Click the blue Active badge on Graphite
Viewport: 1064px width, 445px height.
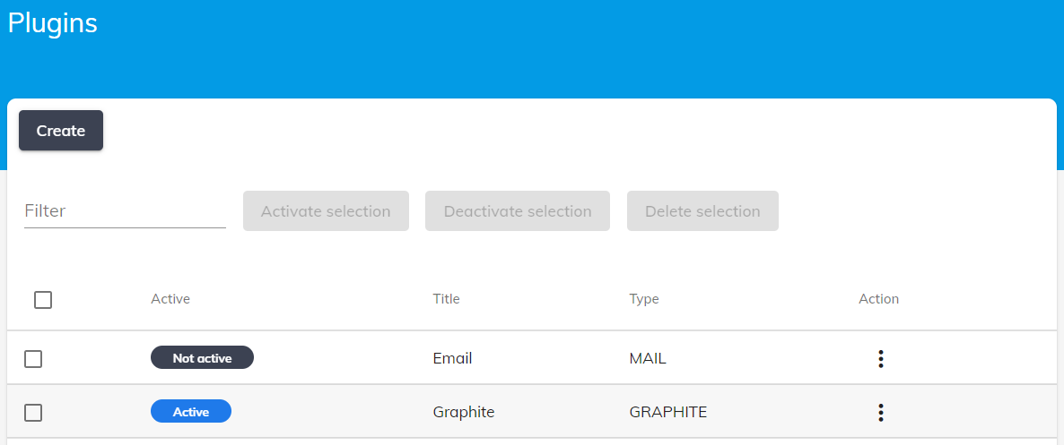(191, 412)
